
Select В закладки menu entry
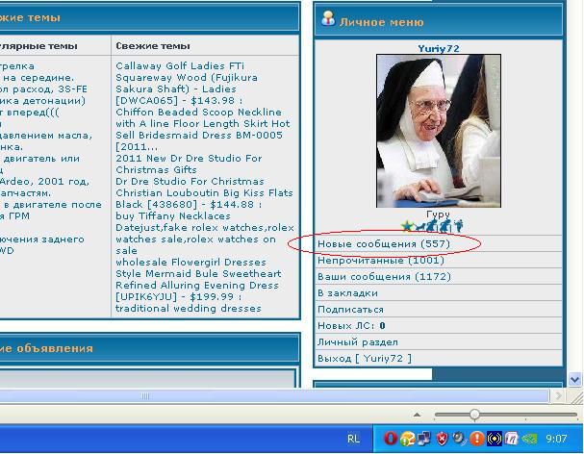click(347, 293)
